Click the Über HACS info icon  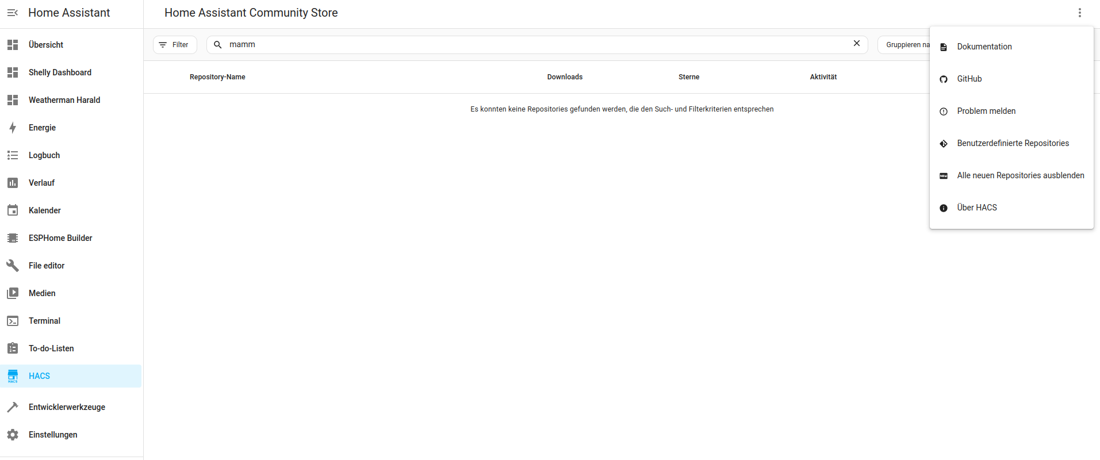tap(944, 208)
